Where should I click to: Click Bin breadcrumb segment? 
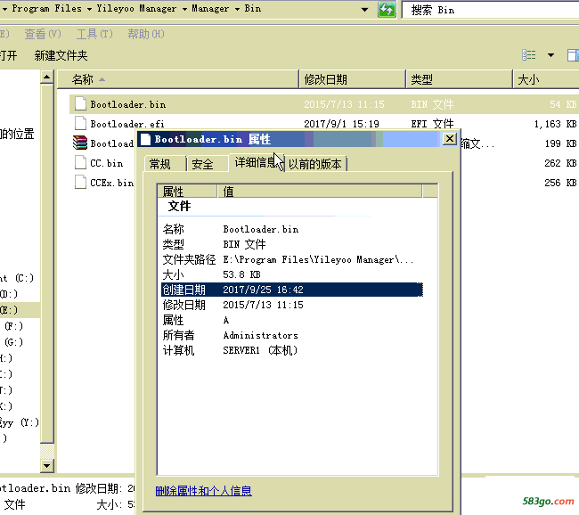pos(253,9)
